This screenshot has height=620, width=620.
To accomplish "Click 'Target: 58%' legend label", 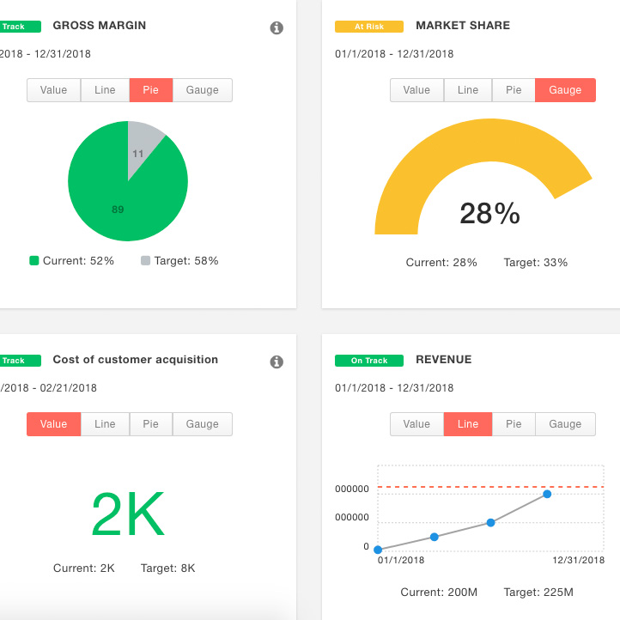I will (x=186, y=260).
